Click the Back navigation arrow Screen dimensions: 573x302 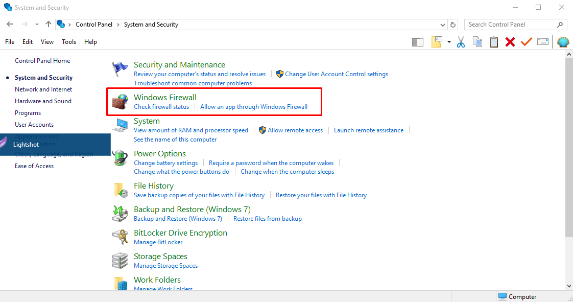[x=10, y=24]
